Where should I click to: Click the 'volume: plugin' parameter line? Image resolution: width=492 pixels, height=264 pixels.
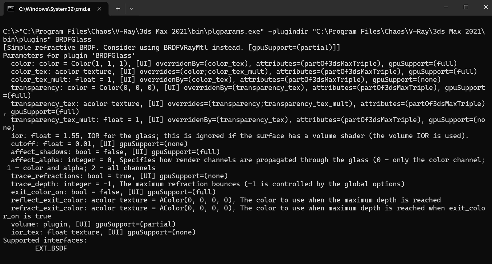pyautogui.click(x=93, y=224)
